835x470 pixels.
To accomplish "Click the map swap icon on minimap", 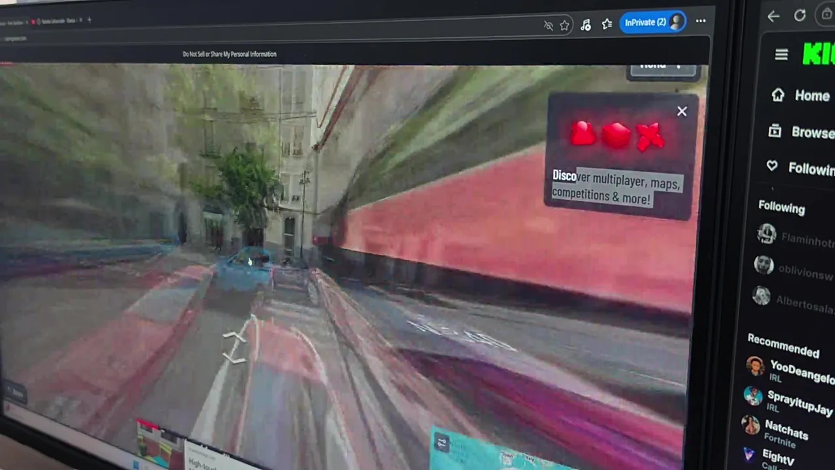I will coord(442,443).
